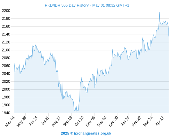Screen dimensions: 172x139
Task: Click the Feb 22 date label
Action: click(136, 121)
